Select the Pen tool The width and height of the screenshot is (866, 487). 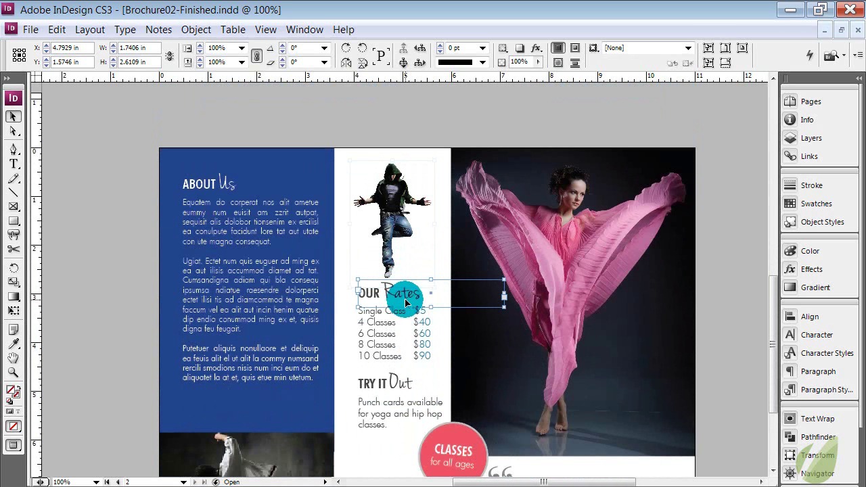[14, 149]
